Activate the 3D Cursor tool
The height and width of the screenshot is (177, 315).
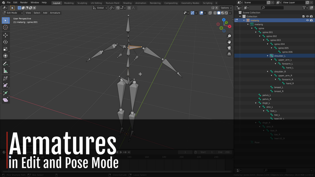click(x=5, y=27)
